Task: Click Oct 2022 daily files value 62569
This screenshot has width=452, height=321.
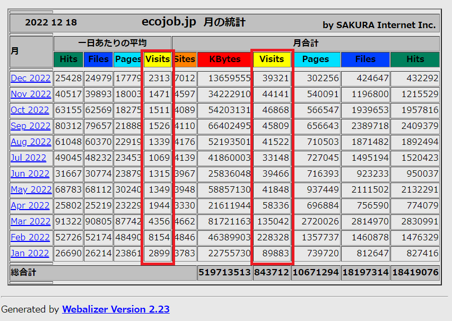Action: (98, 110)
